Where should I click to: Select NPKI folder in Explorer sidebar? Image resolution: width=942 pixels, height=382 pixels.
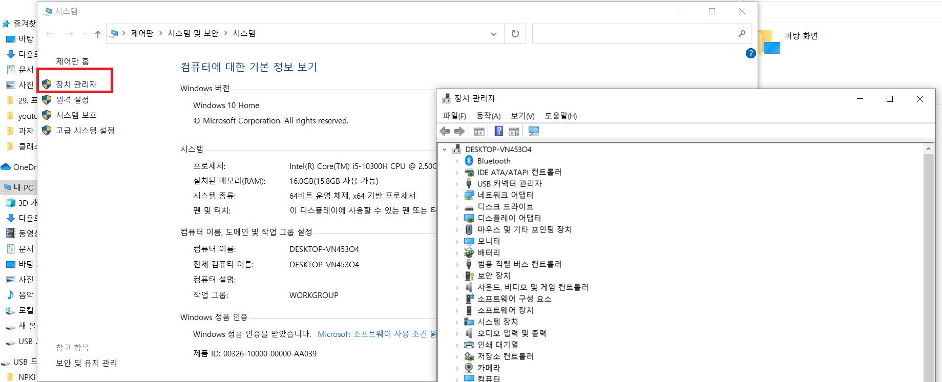pyautogui.click(x=27, y=377)
